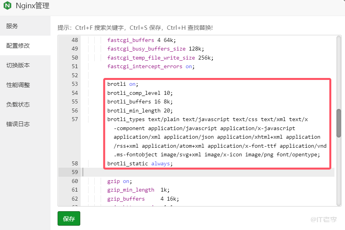
Task: Click the green 保存 button
Action: [x=69, y=218]
